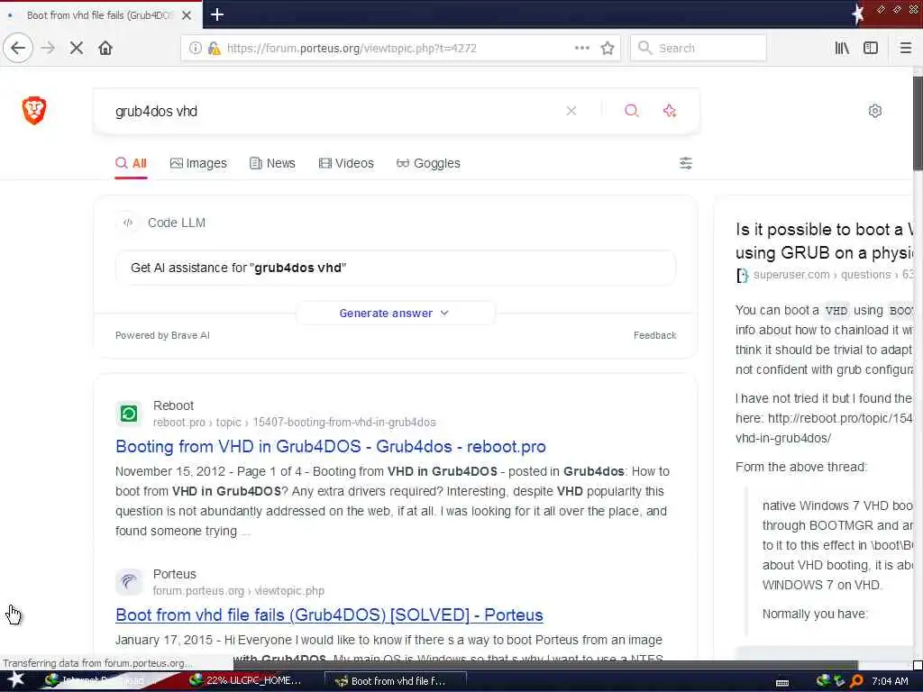The height and width of the screenshot is (692, 923).
Task: Switch to Images results tab
Action: (x=198, y=163)
